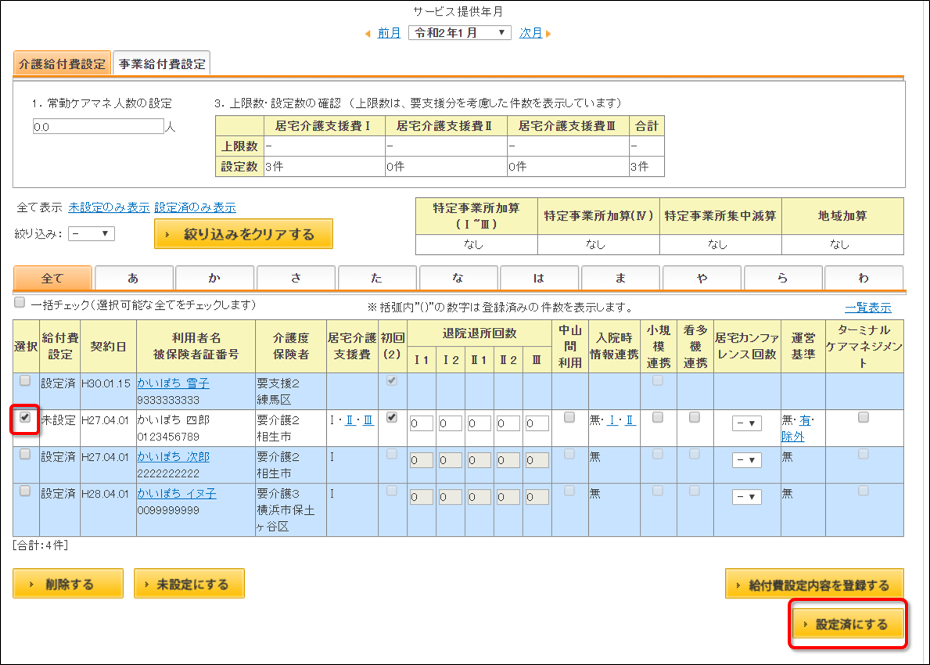
Task: Click Ⅲ 退院退所回数 field in 四郎 row
Action: (x=537, y=423)
